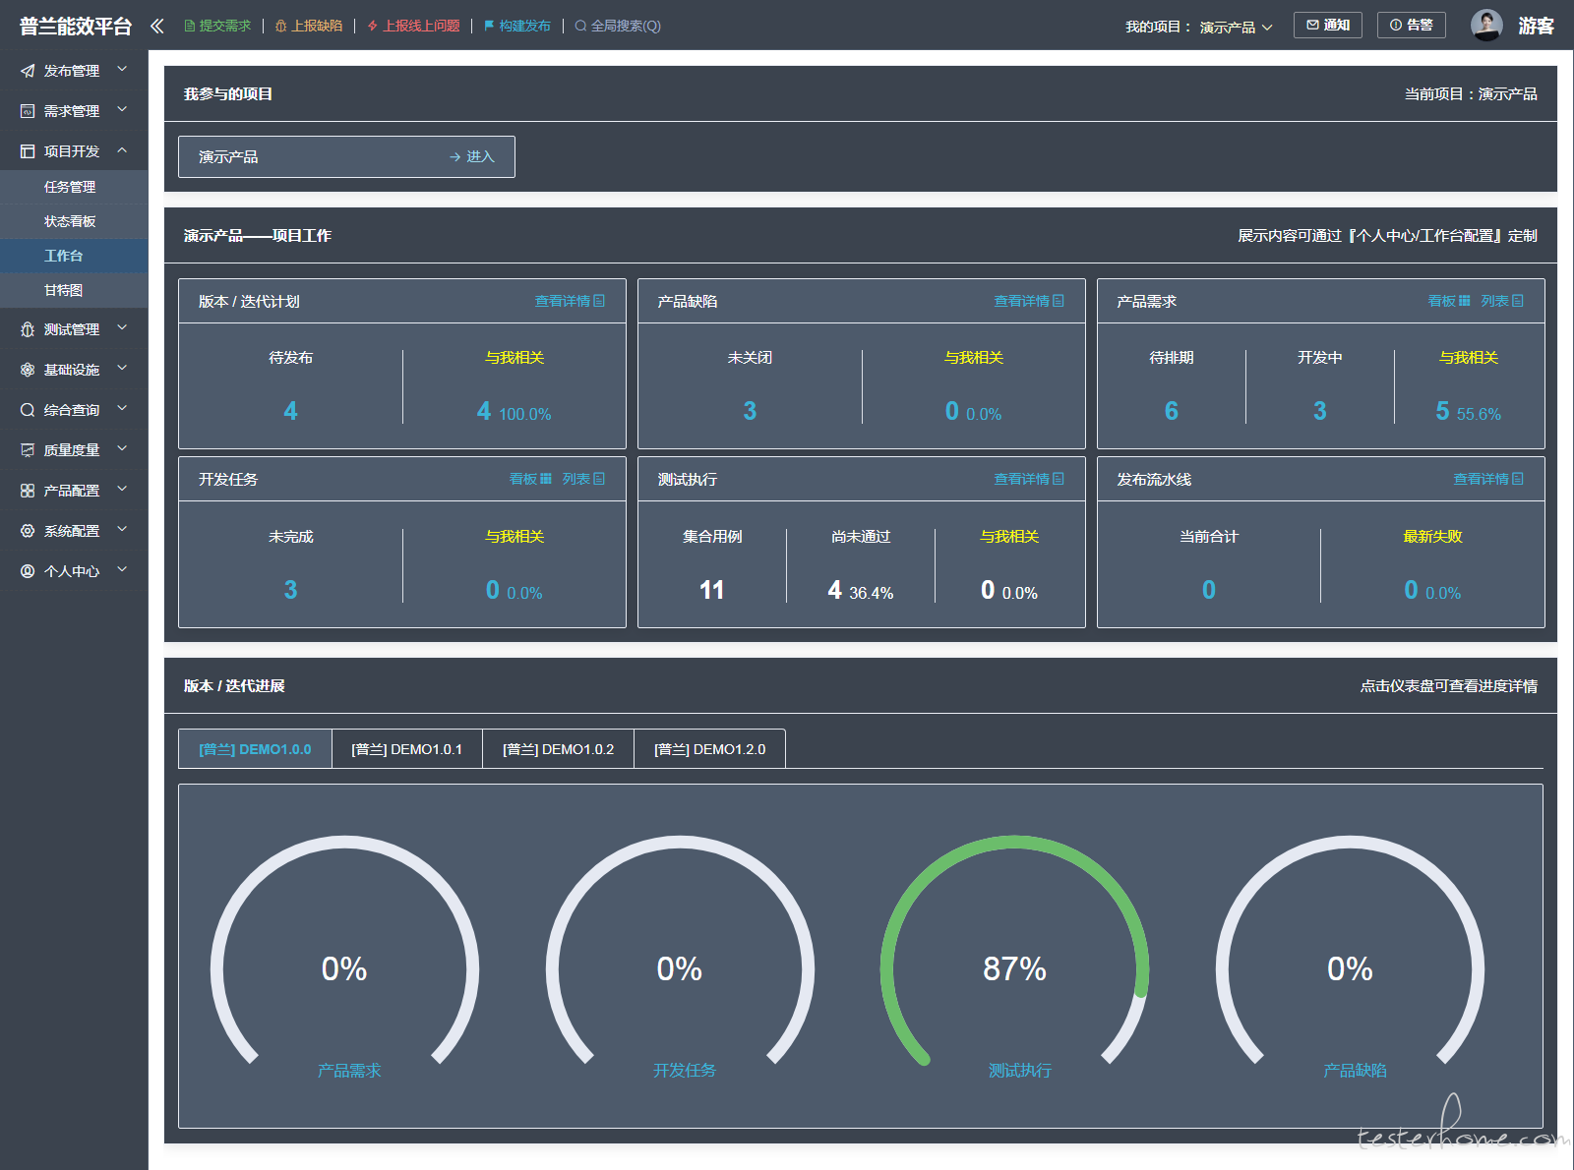Collapse the sidebar with double-chevron icon

[156, 26]
